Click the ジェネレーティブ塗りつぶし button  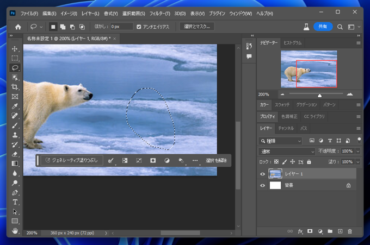(72, 160)
